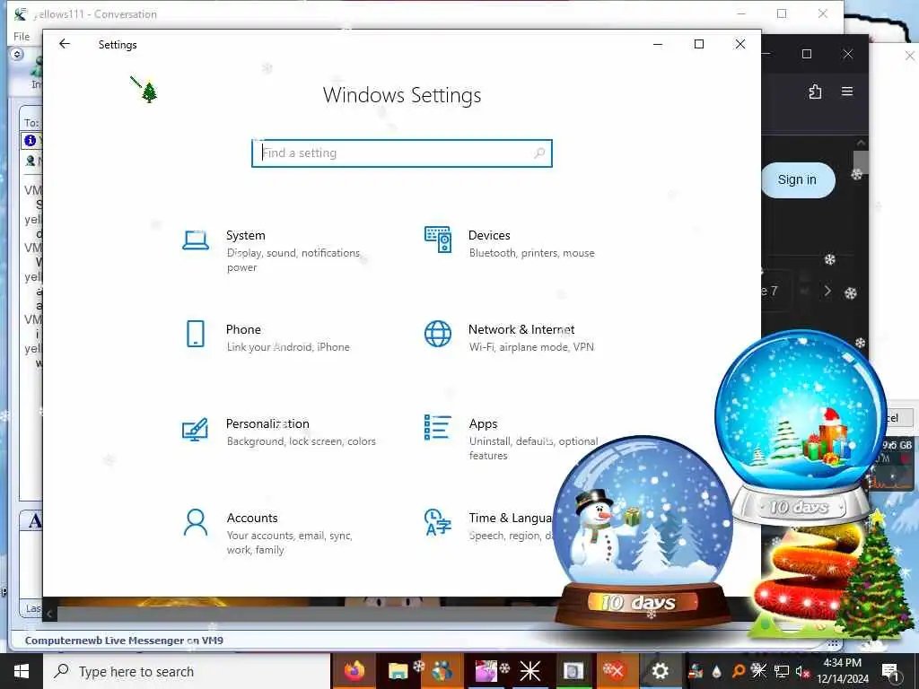Click the snowflake tray icon
The image size is (919, 689).
pyautogui.click(x=759, y=670)
